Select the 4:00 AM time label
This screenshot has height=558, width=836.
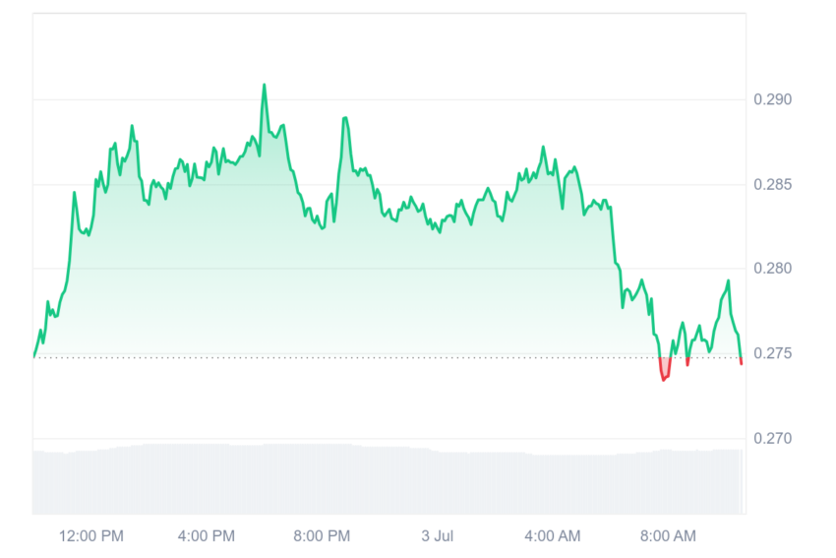pyautogui.click(x=553, y=536)
